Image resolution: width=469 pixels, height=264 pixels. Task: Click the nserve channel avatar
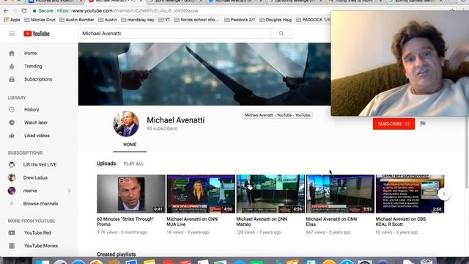tap(12, 191)
